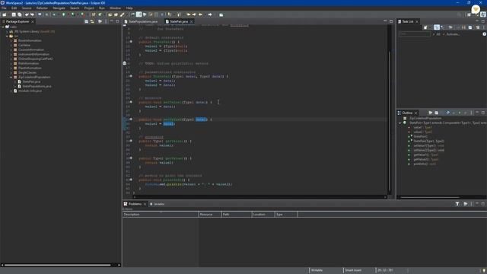
Task: Select StatePair.java in Package Explorer
Action: 31,81
